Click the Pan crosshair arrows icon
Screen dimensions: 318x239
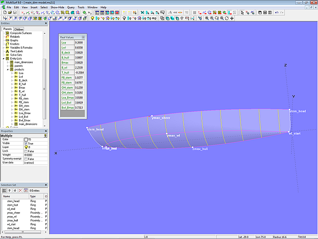click(232, 19)
